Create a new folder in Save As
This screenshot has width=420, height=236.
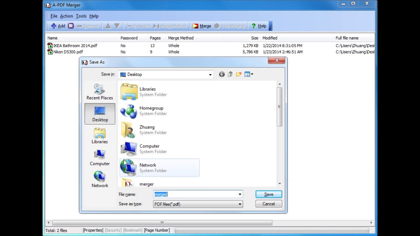239,74
